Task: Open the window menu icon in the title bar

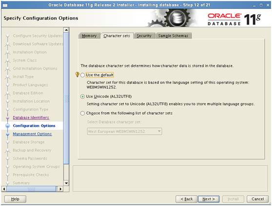Action: 5,5
